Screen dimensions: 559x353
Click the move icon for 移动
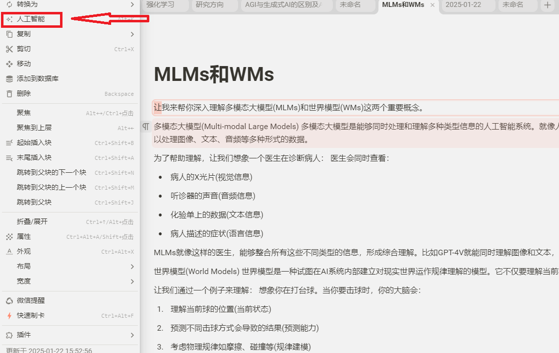point(9,64)
